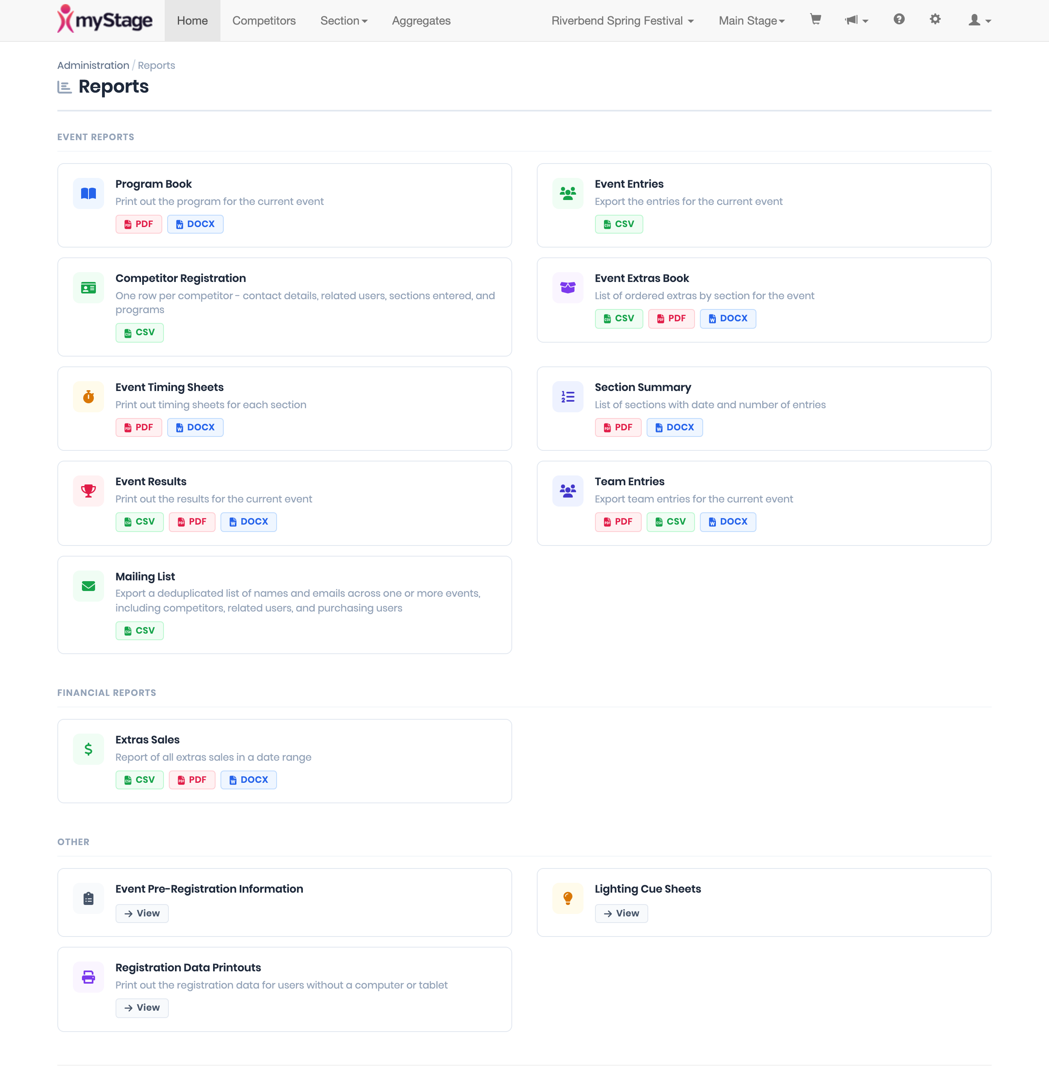View Event Pre-Registration Information
Image resolution: width=1049 pixels, height=1082 pixels.
click(142, 913)
